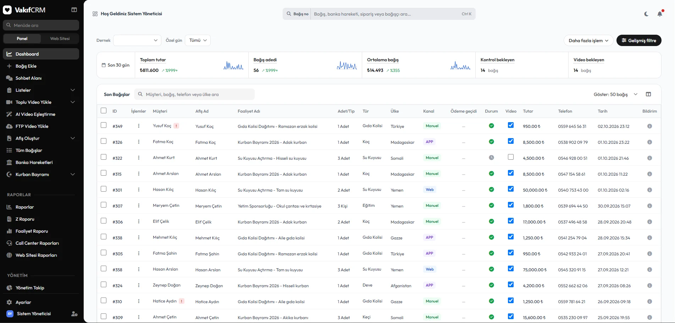Select all donations with header checkbox

pos(104,110)
